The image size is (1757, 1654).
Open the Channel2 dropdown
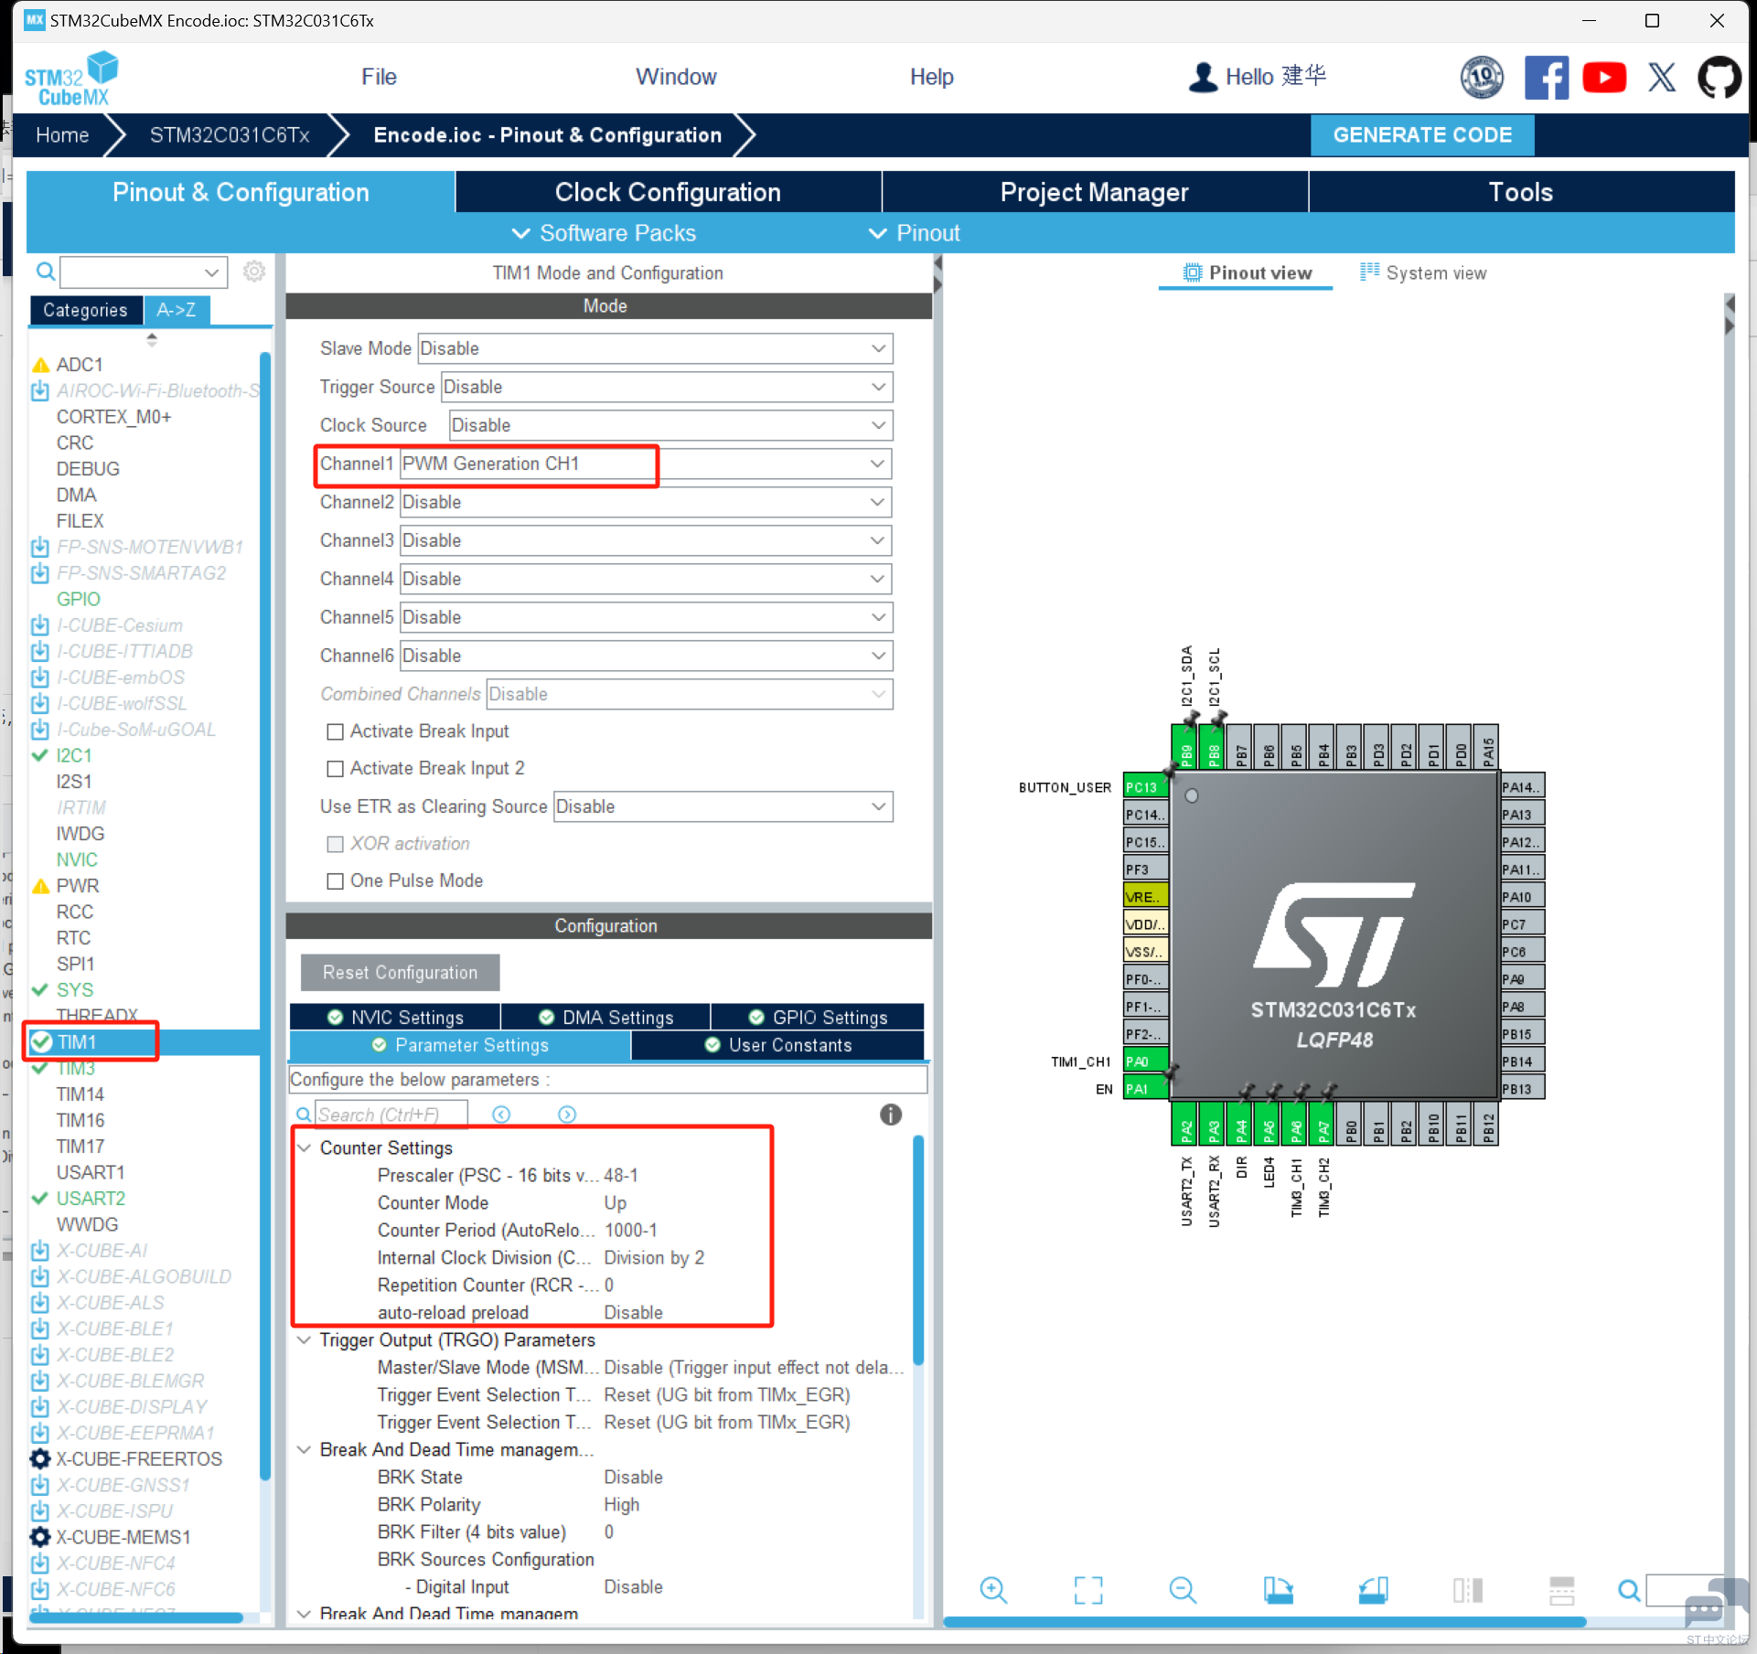pyautogui.click(x=646, y=502)
